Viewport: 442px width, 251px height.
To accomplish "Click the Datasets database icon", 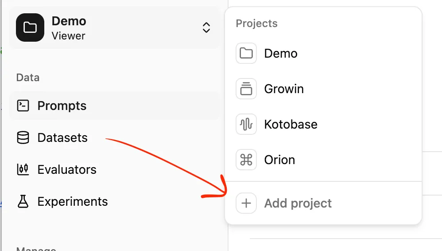I will click(x=23, y=137).
